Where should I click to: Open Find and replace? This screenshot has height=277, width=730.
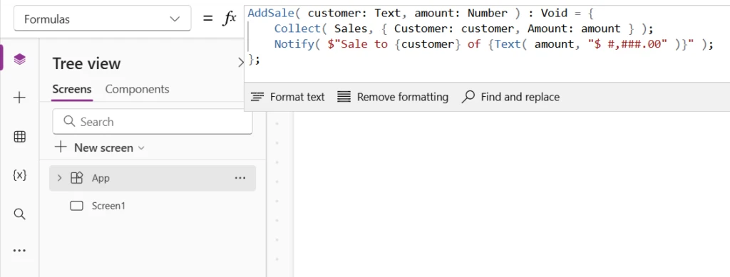pyautogui.click(x=510, y=97)
